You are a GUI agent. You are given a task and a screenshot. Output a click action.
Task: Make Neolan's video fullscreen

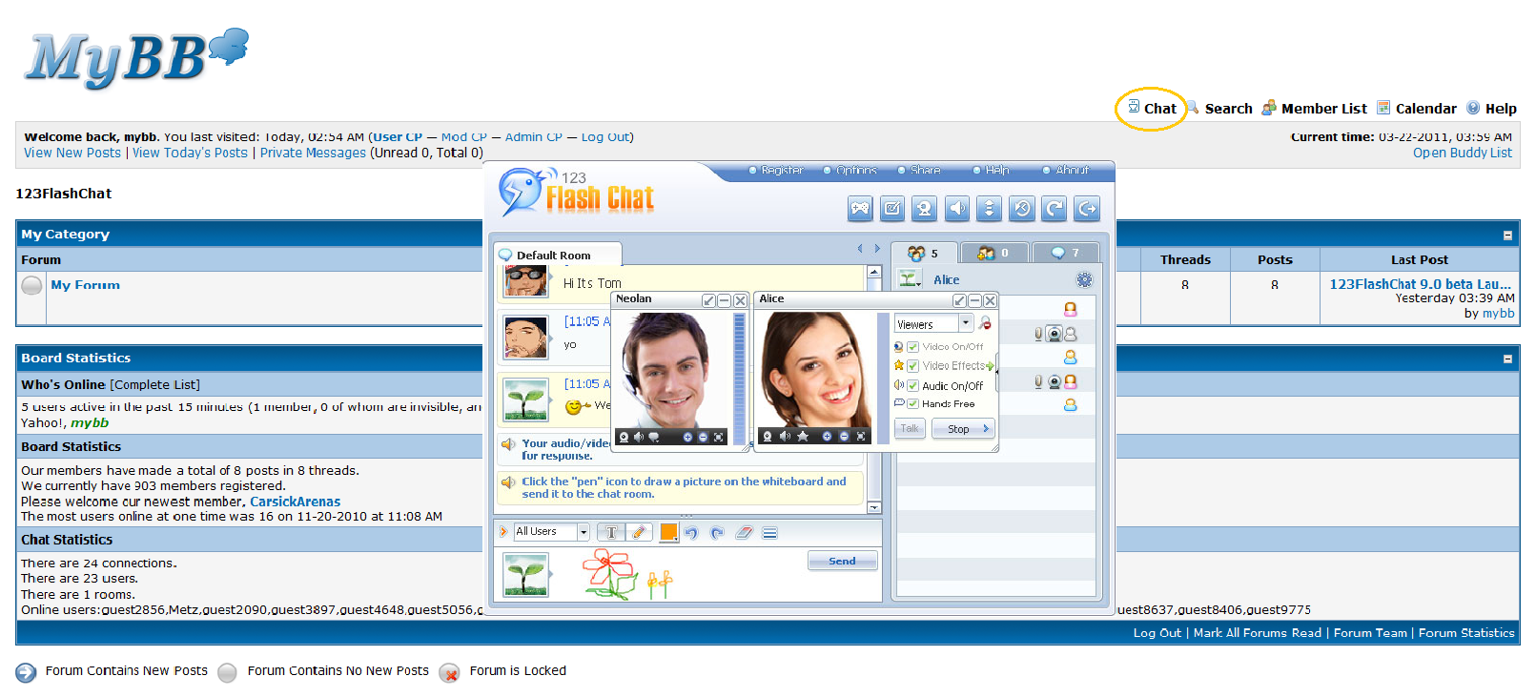pyautogui.click(x=719, y=437)
